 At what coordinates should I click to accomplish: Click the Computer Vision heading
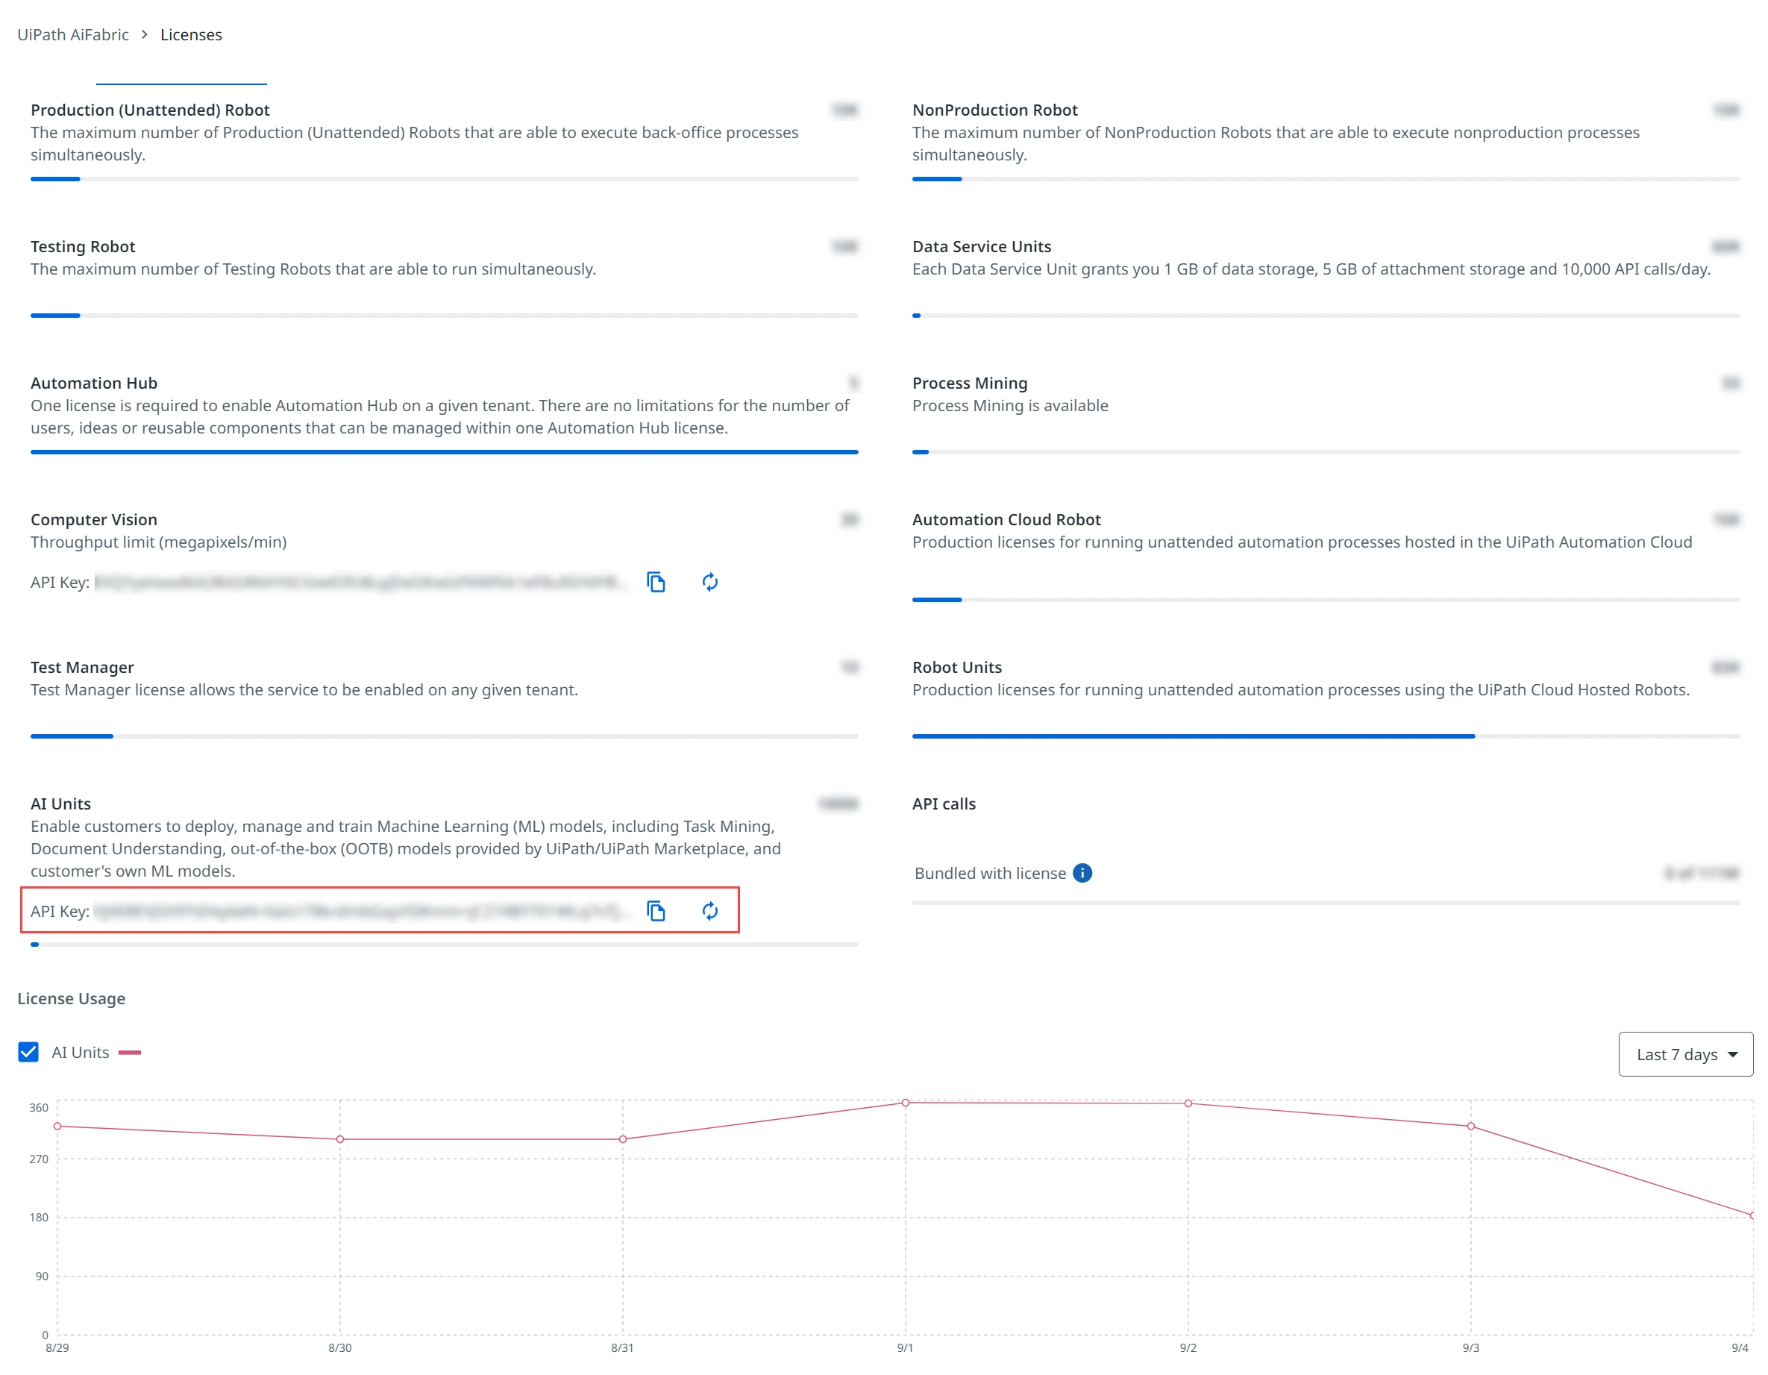pyautogui.click(x=94, y=519)
